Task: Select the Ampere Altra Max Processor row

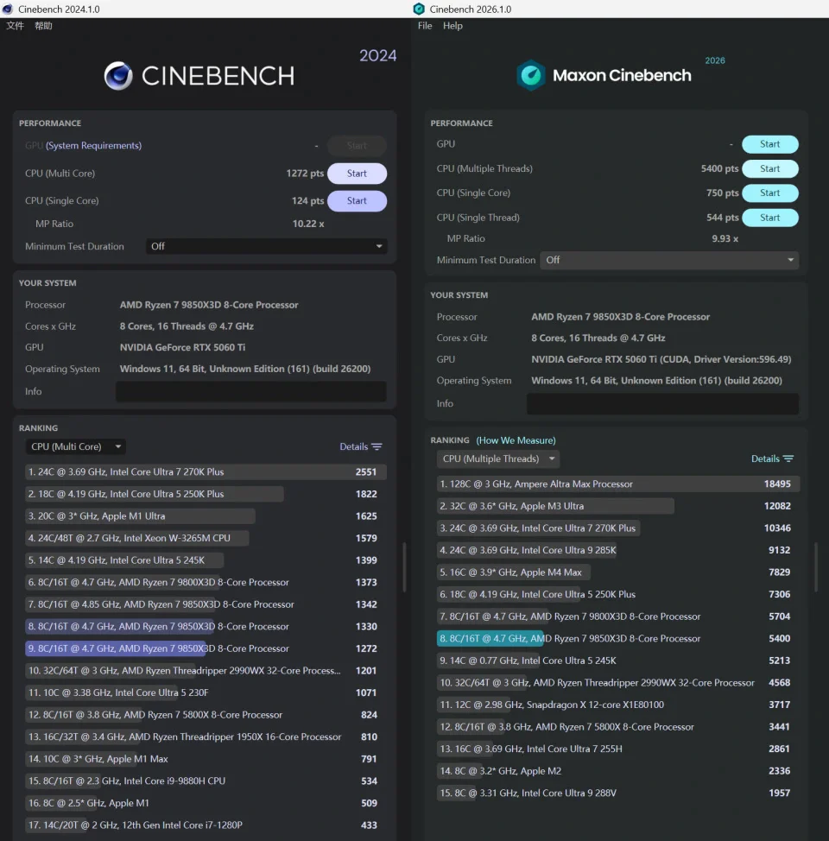Action: coord(618,484)
